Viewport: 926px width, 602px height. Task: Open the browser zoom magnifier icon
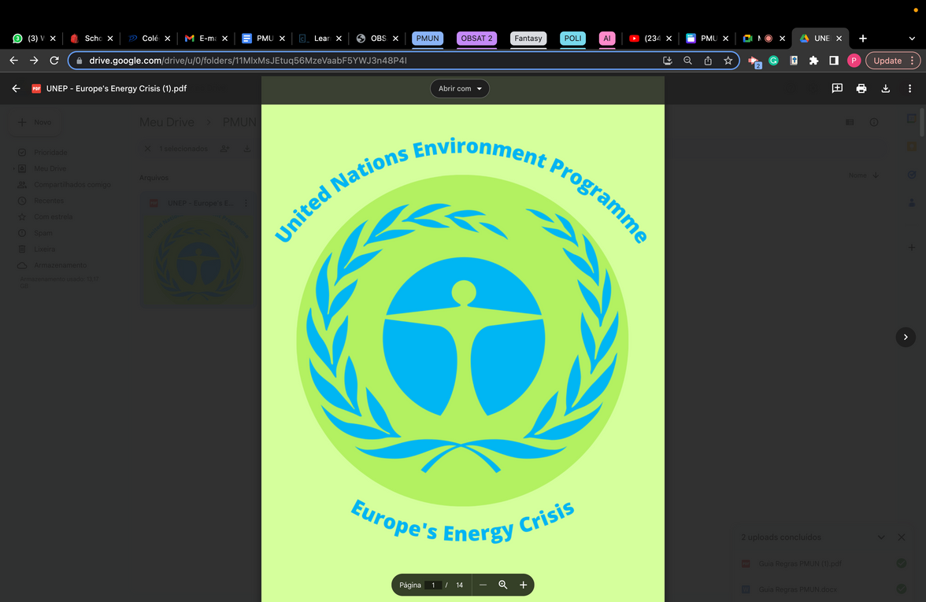(687, 60)
